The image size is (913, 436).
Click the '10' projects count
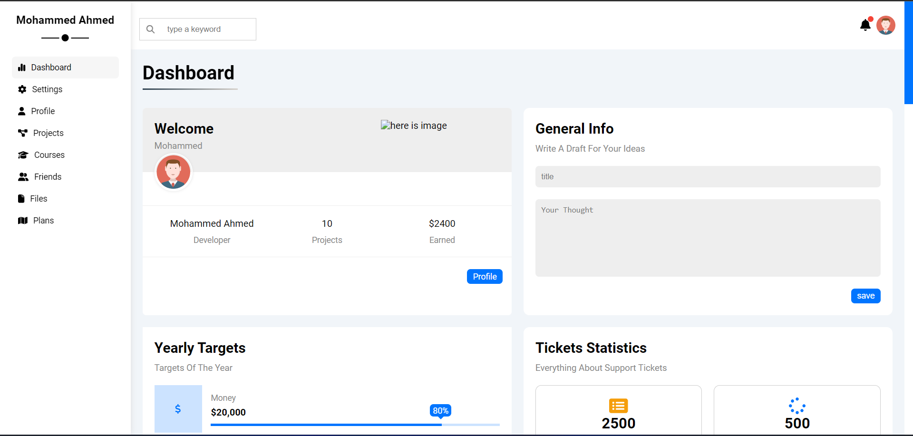click(x=327, y=223)
